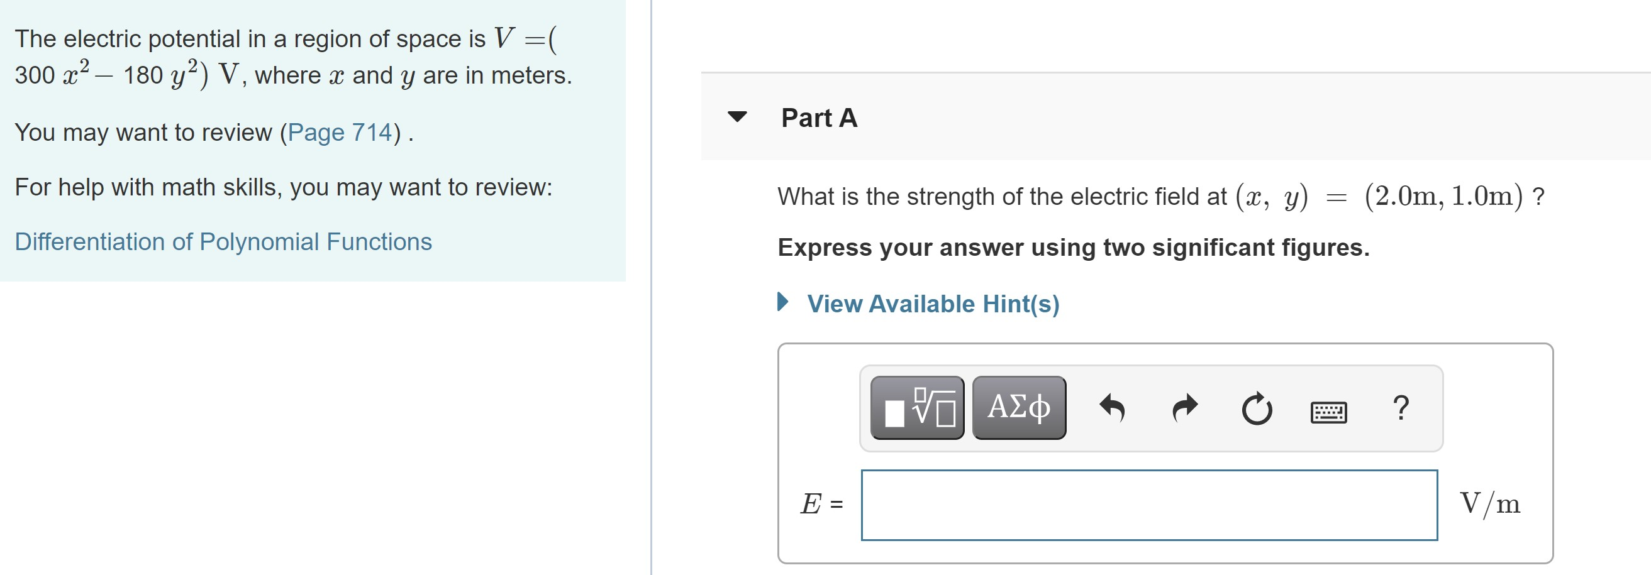Click the vertical divider between panels

point(651,288)
